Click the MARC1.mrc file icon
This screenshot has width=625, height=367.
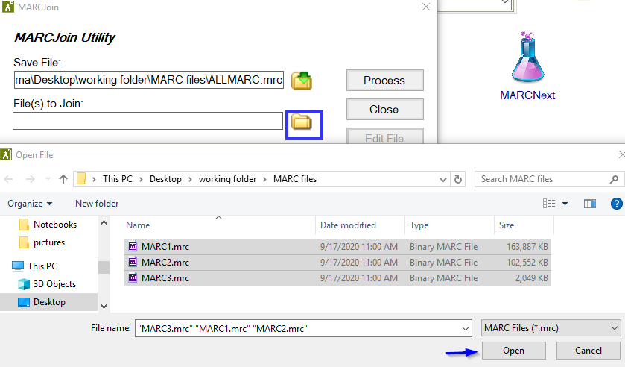pyautogui.click(x=133, y=246)
